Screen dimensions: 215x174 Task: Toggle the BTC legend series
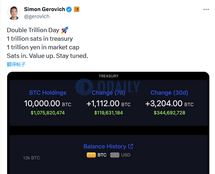coord(97,155)
